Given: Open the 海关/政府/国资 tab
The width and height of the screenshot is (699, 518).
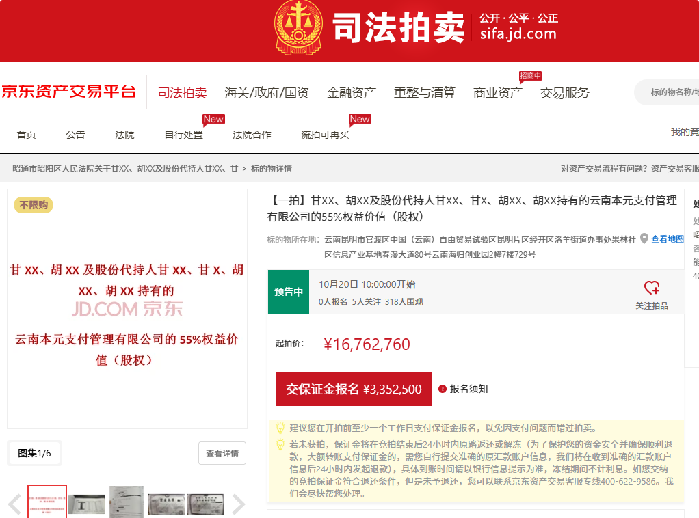Looking at the screenshot, I should pyautogui.click(x=267, y=93).
